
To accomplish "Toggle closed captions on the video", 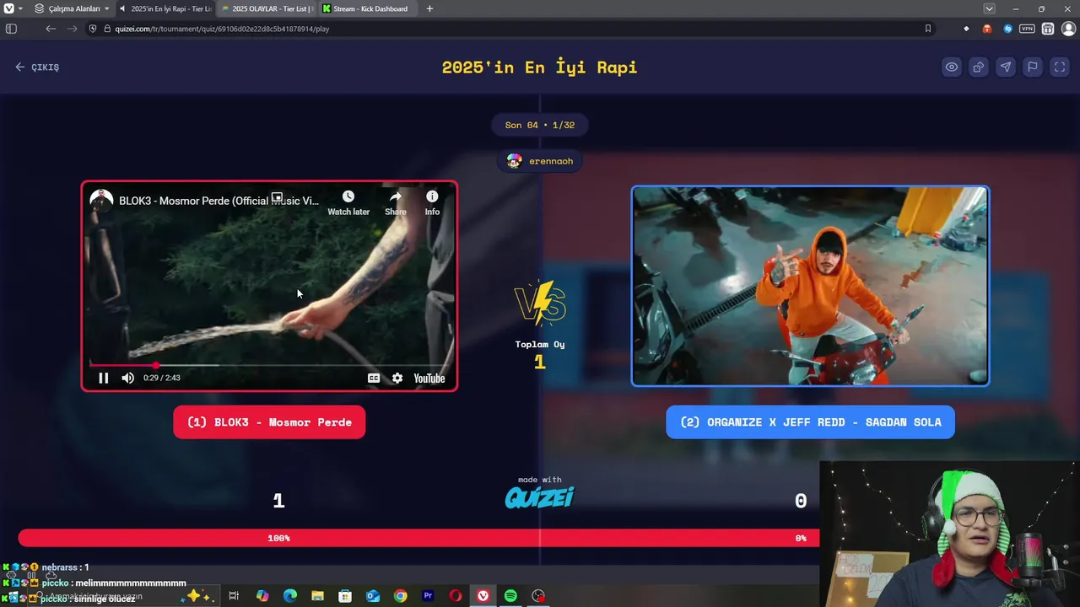I will tap(374, 379).
